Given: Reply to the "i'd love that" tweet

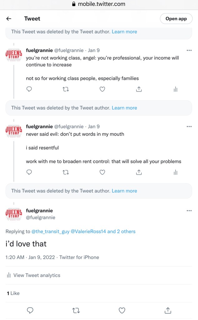Looking at the screenshot, I should (x=30, y=310).
